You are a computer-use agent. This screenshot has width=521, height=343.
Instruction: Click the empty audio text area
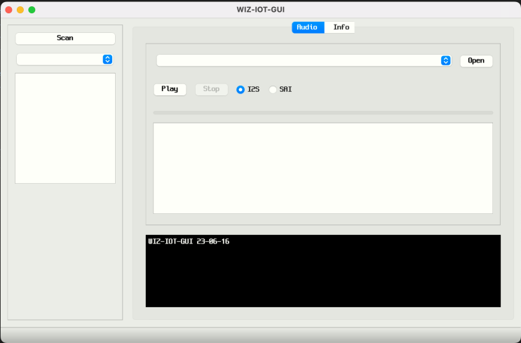(x=323, y=168)
